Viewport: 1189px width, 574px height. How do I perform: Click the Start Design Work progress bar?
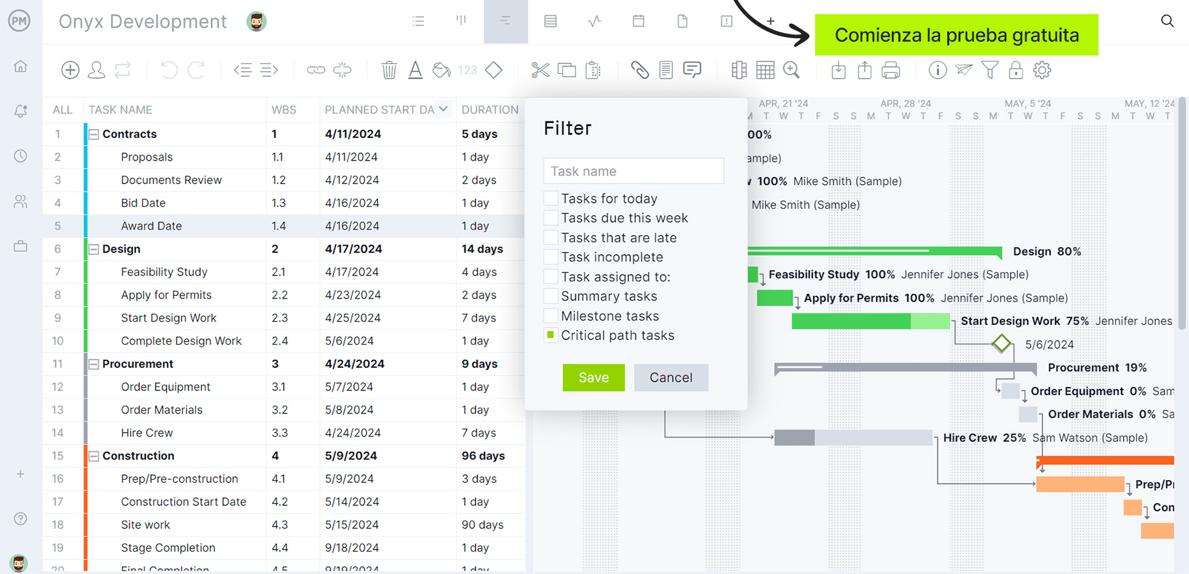[x=870, y=321]
